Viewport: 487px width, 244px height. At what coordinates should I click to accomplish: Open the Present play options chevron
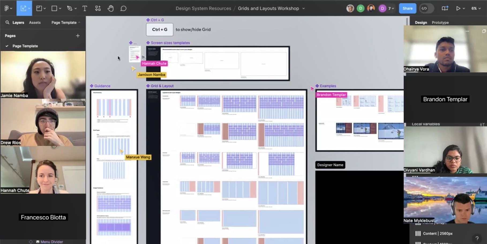point(464,8)
